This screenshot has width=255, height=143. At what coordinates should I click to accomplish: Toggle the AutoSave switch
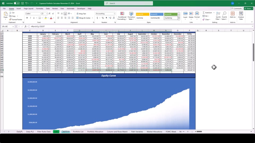pos(16,3)
